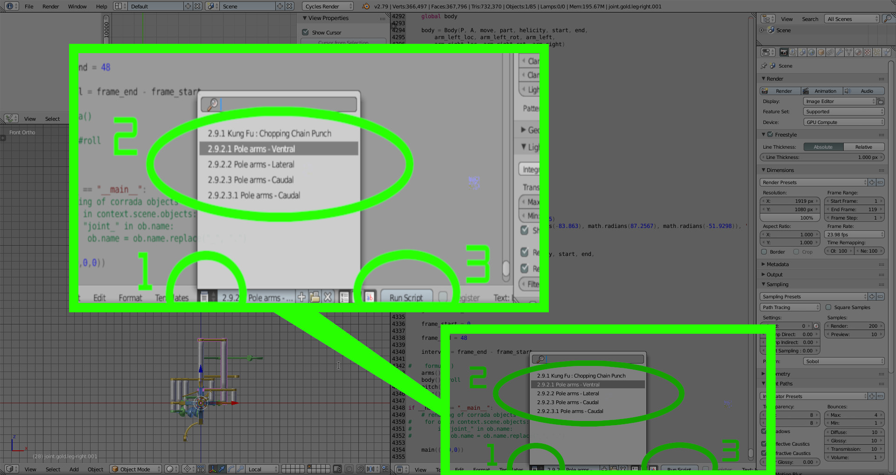Open the Object menu in the 3D view header

click(x=95, y=469)
